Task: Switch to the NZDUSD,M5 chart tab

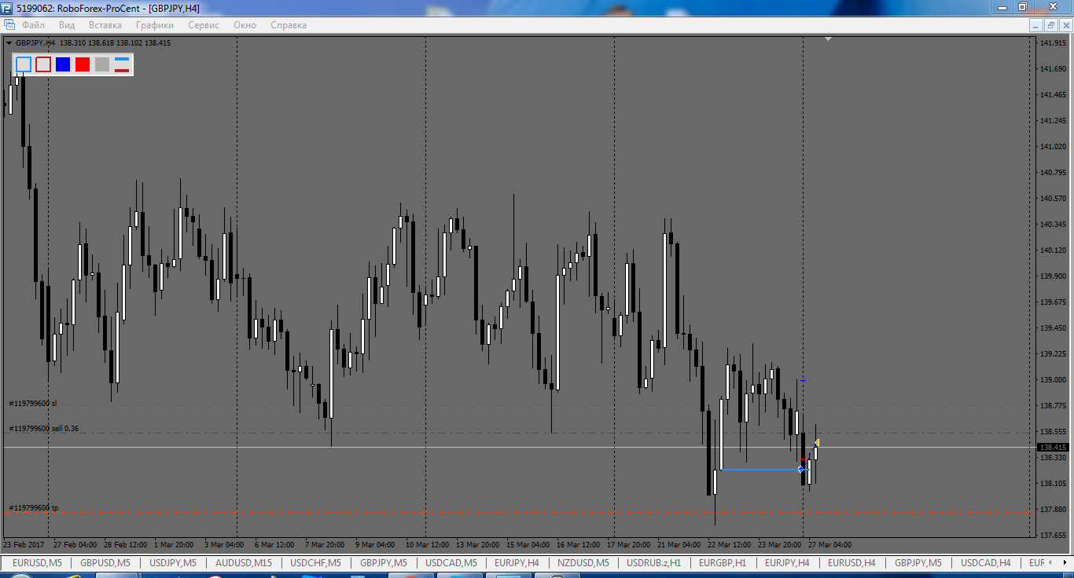Action: click(583, 562)
